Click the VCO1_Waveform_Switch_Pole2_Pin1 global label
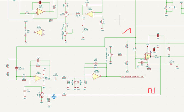Screen dimensions: 184x112 (x=132, y=76)
